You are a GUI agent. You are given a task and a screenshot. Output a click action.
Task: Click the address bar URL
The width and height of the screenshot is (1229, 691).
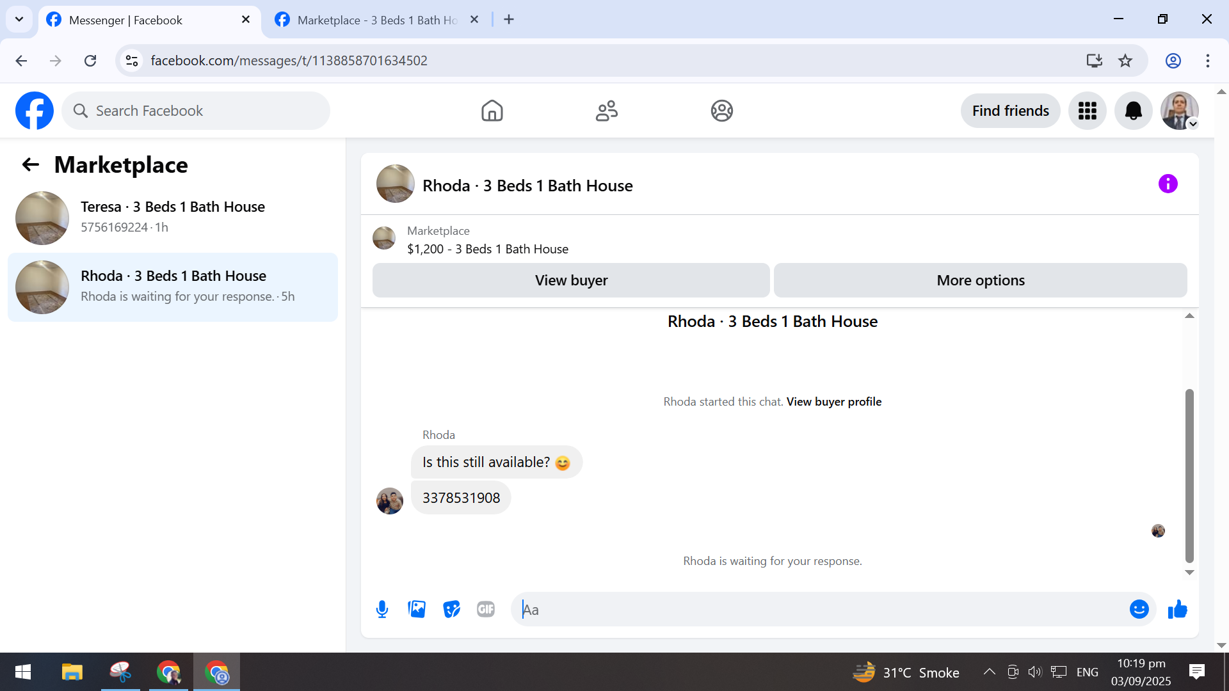[289, 61]
